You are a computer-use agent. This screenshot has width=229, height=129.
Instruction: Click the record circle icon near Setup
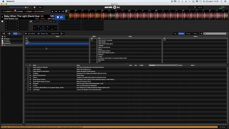click(x=195, y=7)
